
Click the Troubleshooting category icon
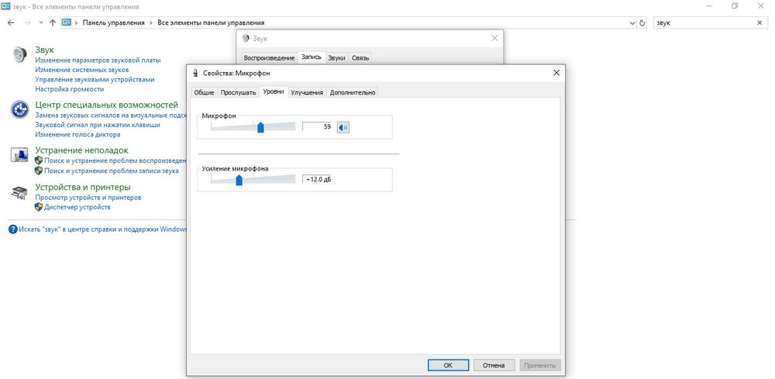point(19,155)
